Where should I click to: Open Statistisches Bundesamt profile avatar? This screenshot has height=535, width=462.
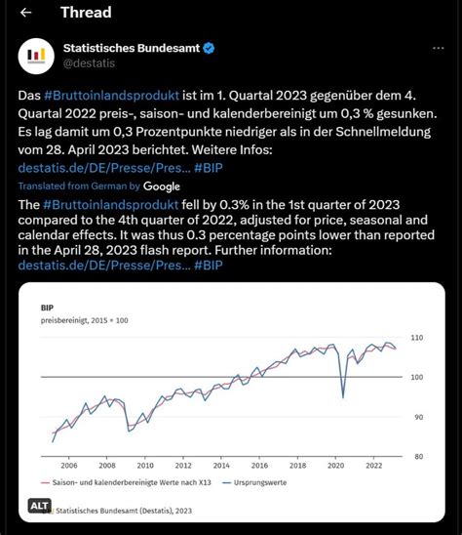pos(36,57)
